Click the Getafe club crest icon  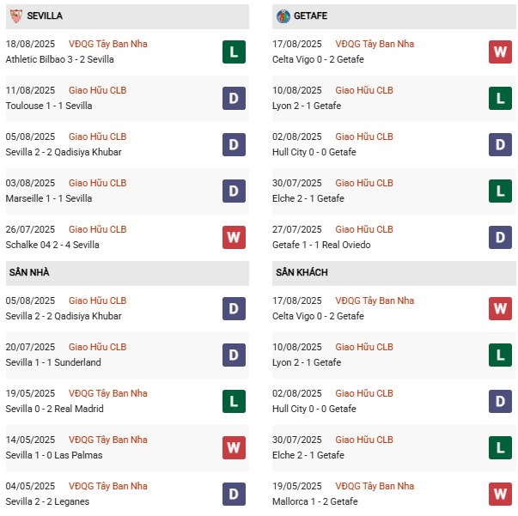tap(283, 16)
